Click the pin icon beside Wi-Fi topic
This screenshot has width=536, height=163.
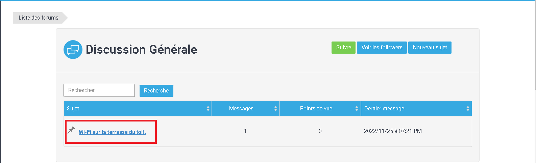pos(71,130)
